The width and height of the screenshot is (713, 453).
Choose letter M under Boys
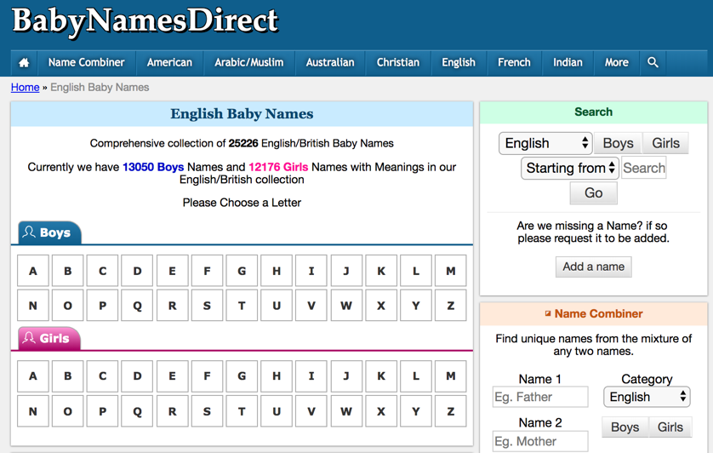coord(451,271)
